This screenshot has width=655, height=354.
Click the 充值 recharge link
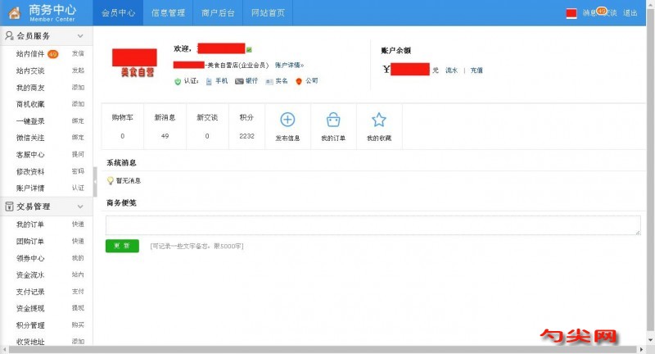(x=476, y=70)
